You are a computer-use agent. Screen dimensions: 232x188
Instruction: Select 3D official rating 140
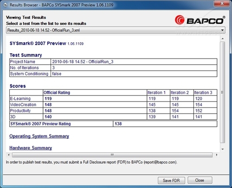click(x=48, y=117)
